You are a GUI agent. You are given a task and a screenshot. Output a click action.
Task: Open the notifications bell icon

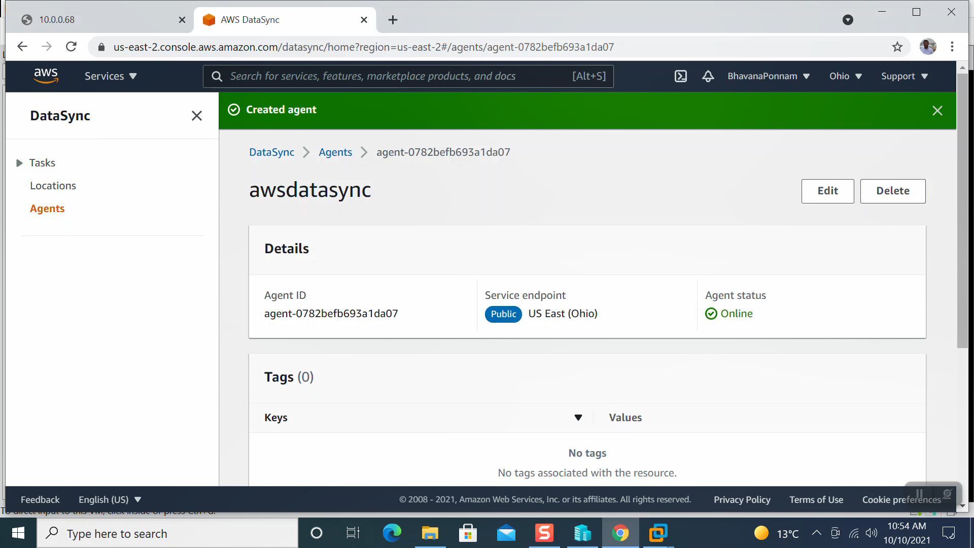coord(708,76)
